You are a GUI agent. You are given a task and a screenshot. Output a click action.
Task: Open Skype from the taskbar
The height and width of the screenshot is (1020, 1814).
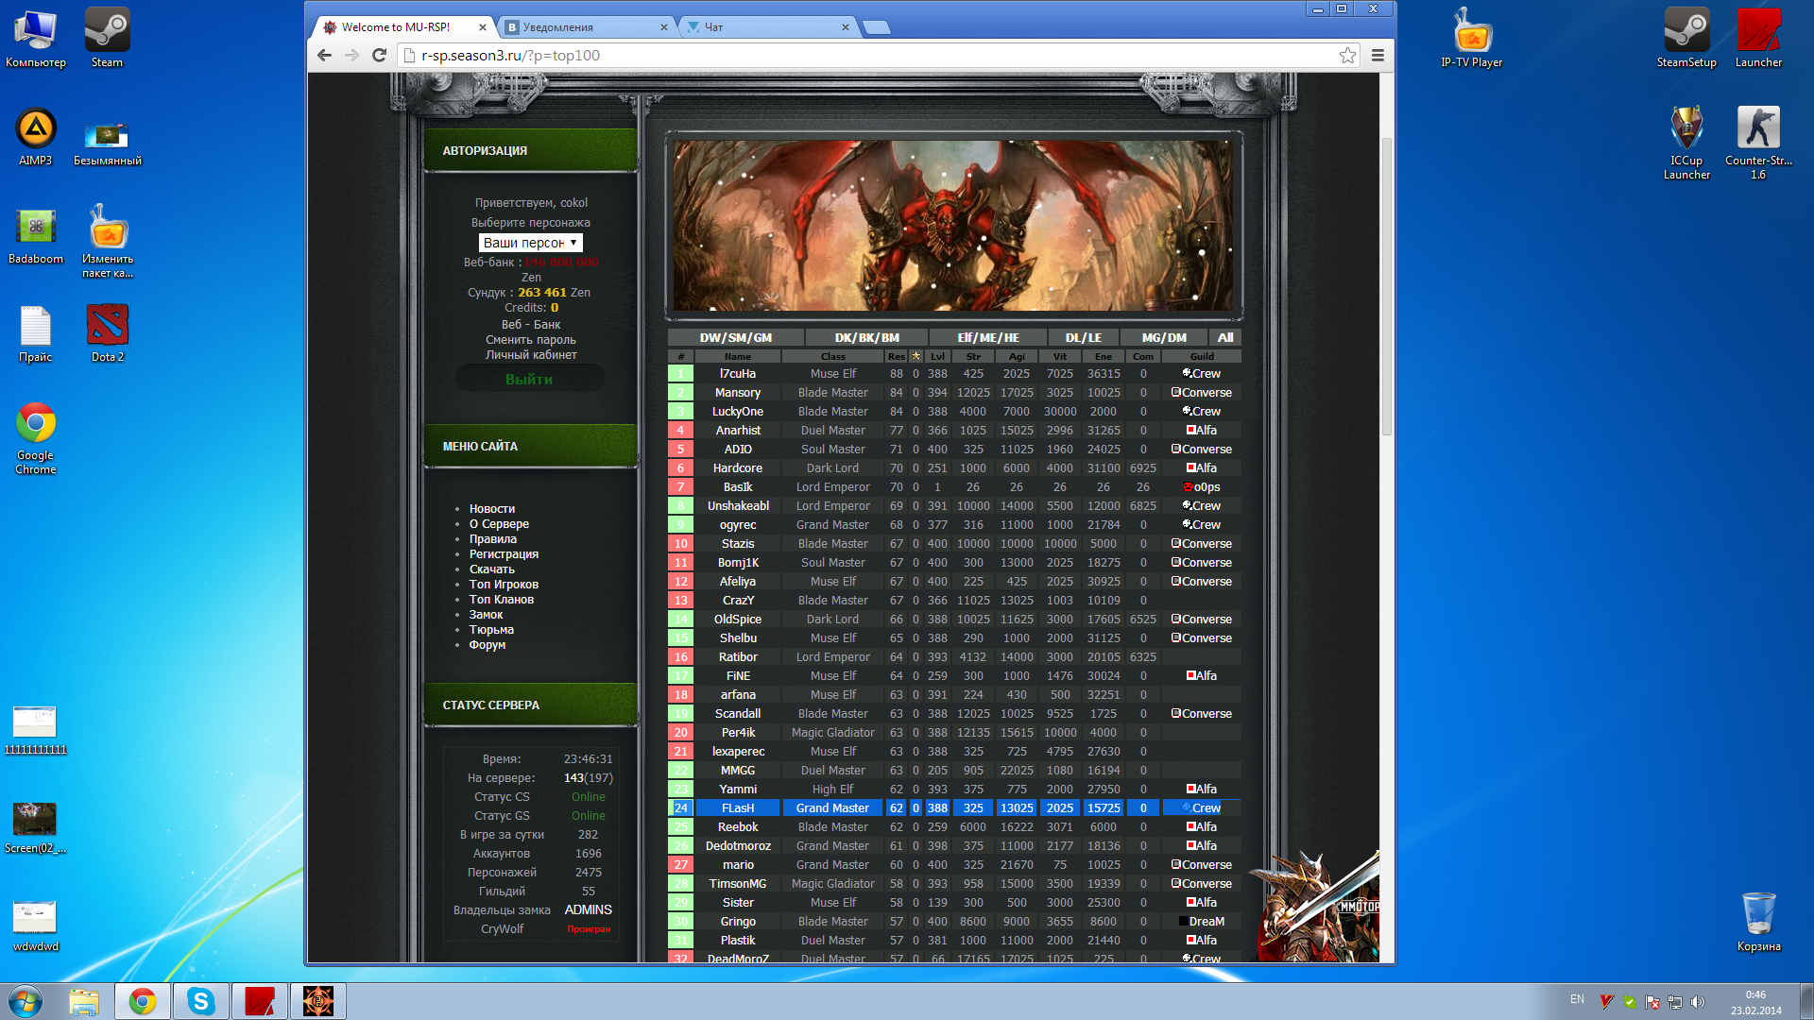pos(201,1001)
